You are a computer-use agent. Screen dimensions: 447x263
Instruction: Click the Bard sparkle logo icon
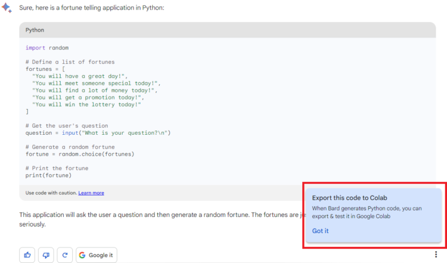point(7,8)
